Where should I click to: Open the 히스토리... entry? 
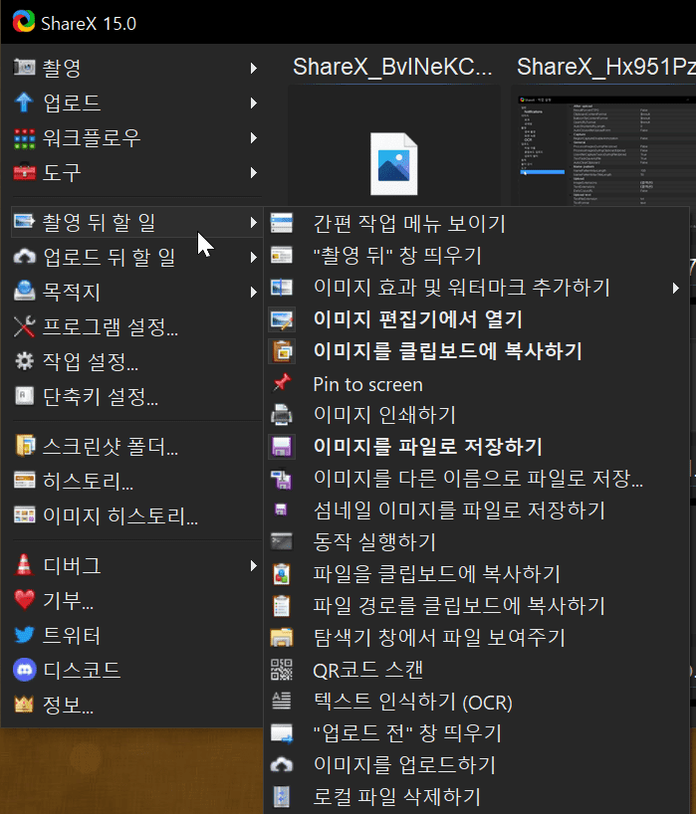(136, 482)
